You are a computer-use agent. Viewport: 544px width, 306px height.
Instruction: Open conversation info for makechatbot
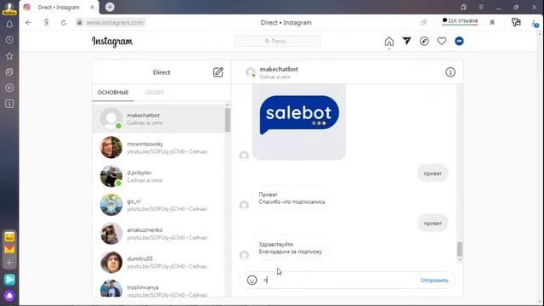[x=450, y=72]
